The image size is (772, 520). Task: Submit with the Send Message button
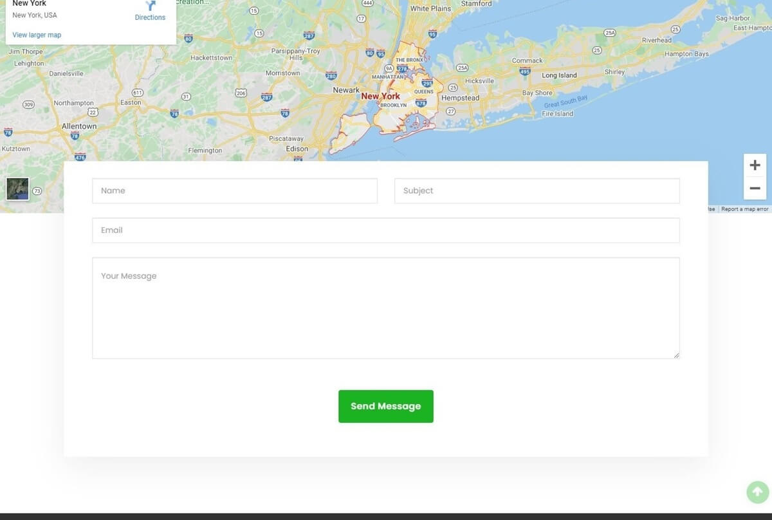pos(386,406)
